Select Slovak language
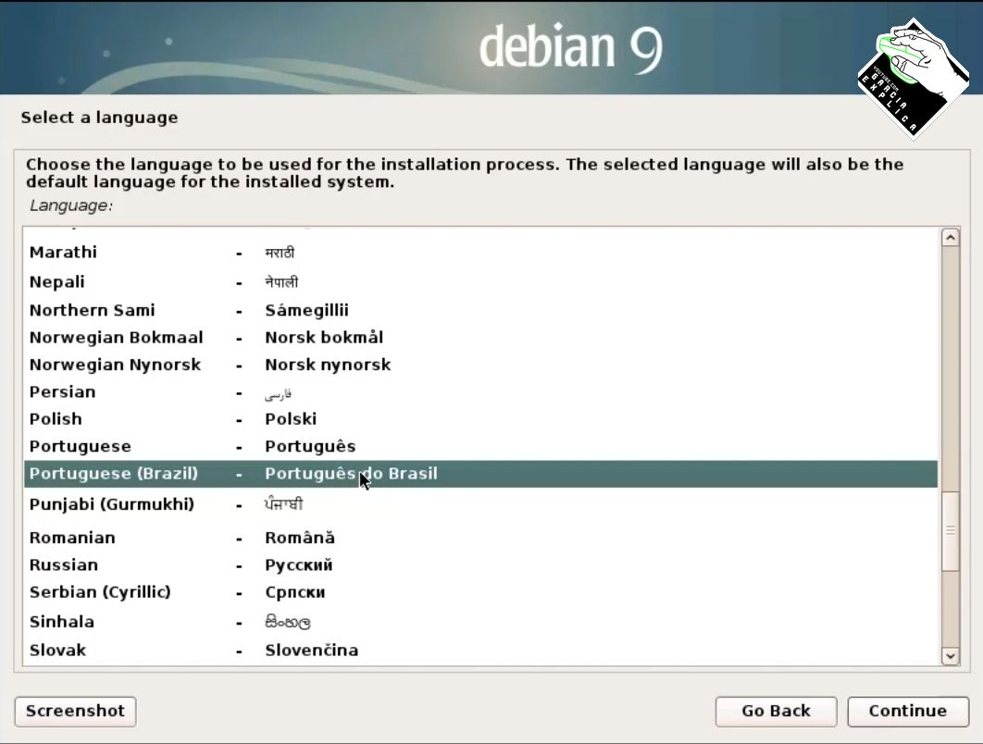 click(480, 651)
